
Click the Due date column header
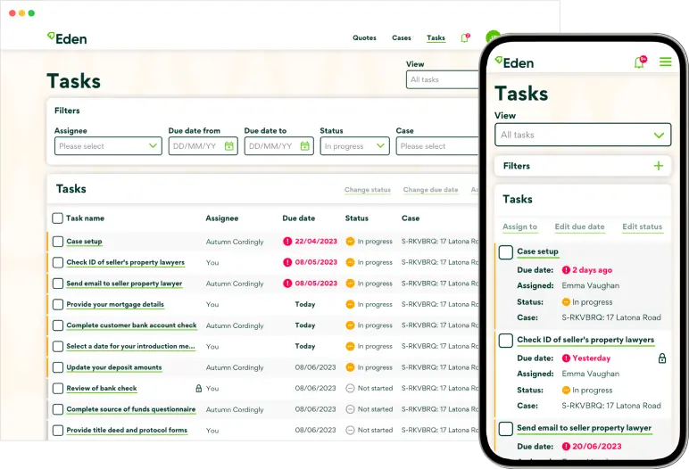298,218
